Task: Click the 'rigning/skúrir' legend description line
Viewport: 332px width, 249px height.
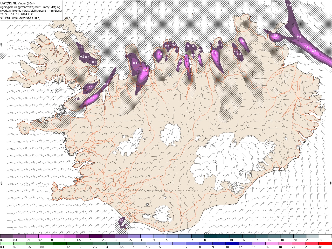Action: (30, 7)
